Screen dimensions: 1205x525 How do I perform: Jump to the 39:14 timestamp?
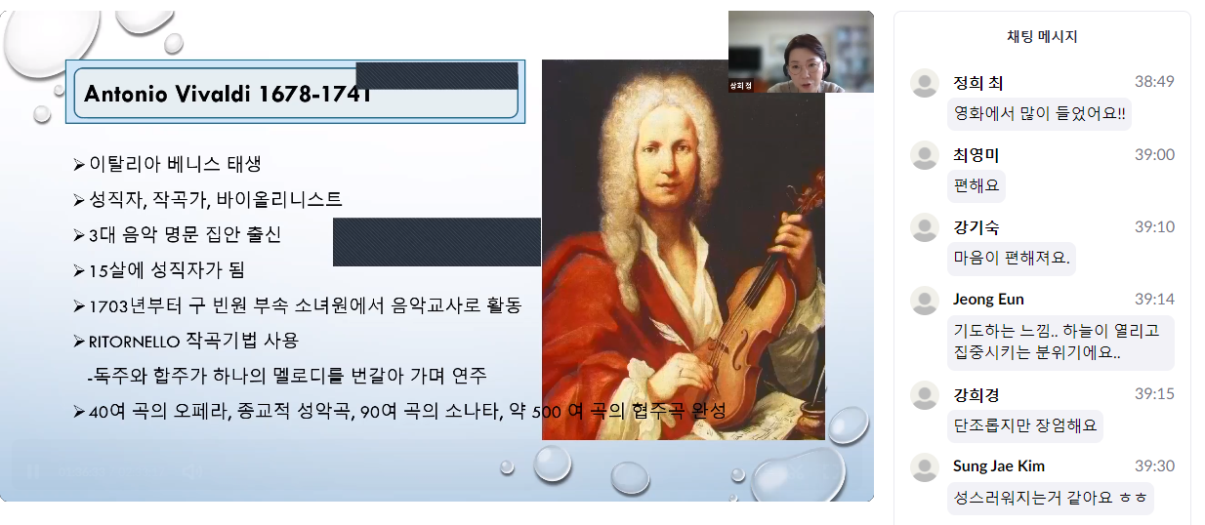pyautogui.click(x=1154, y=300)
